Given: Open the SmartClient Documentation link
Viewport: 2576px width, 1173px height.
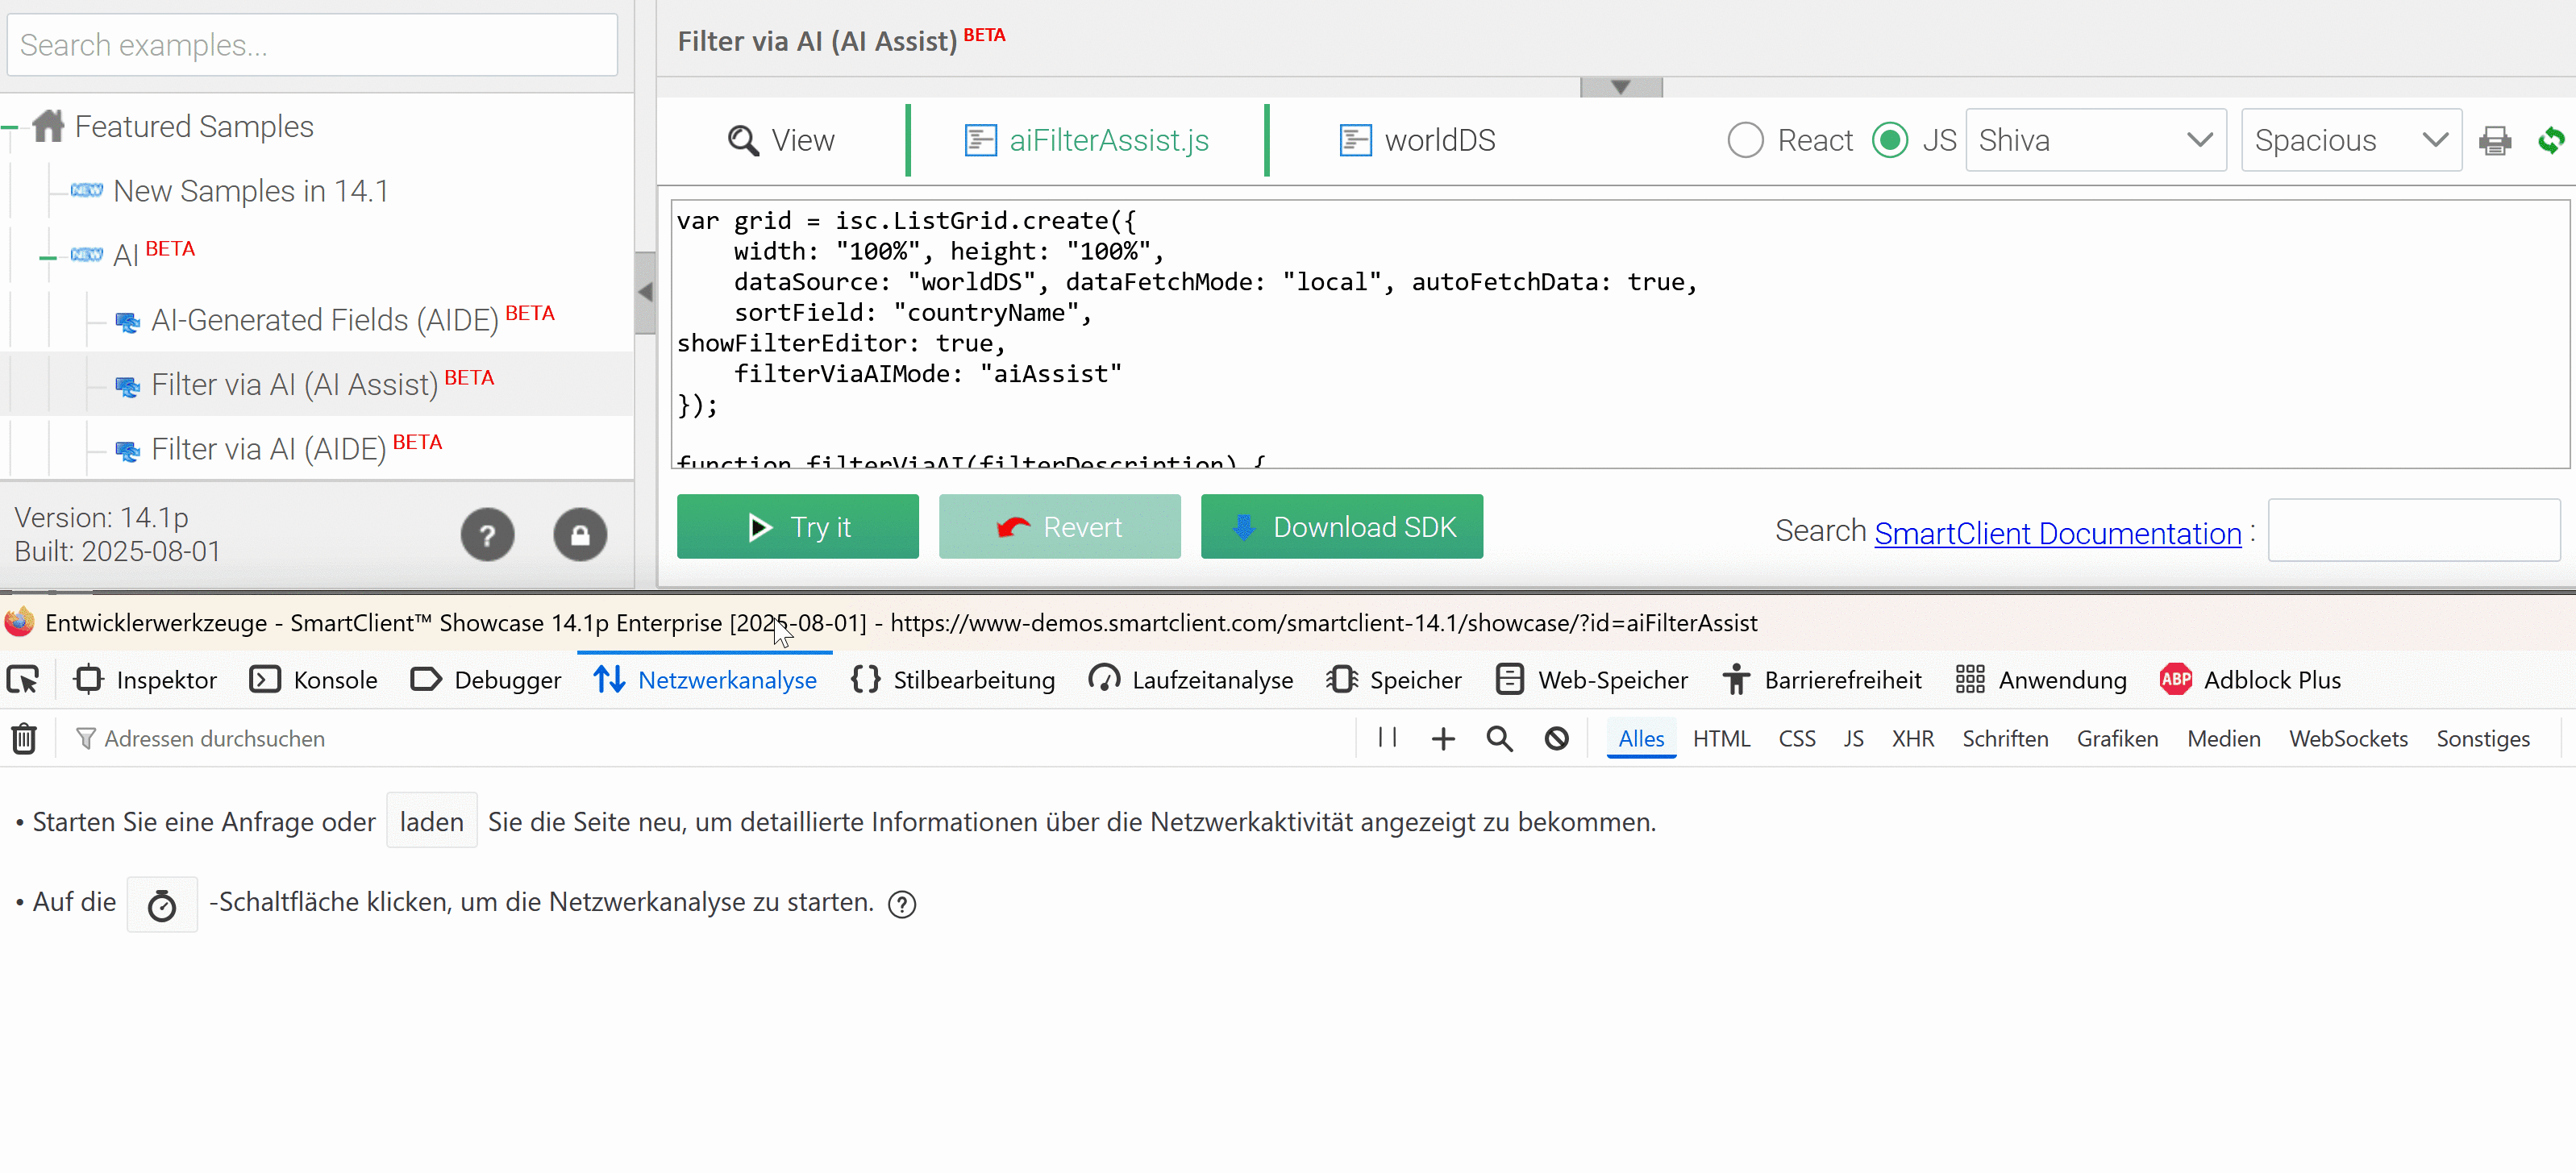Looking at the screenshot, I should [x=2057, y=533].
